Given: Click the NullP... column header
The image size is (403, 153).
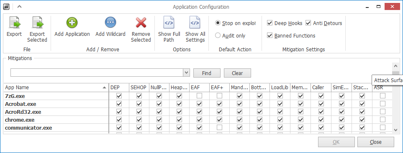Looking at the screenshot, I should pyautogui.click(x=159, y=88).
